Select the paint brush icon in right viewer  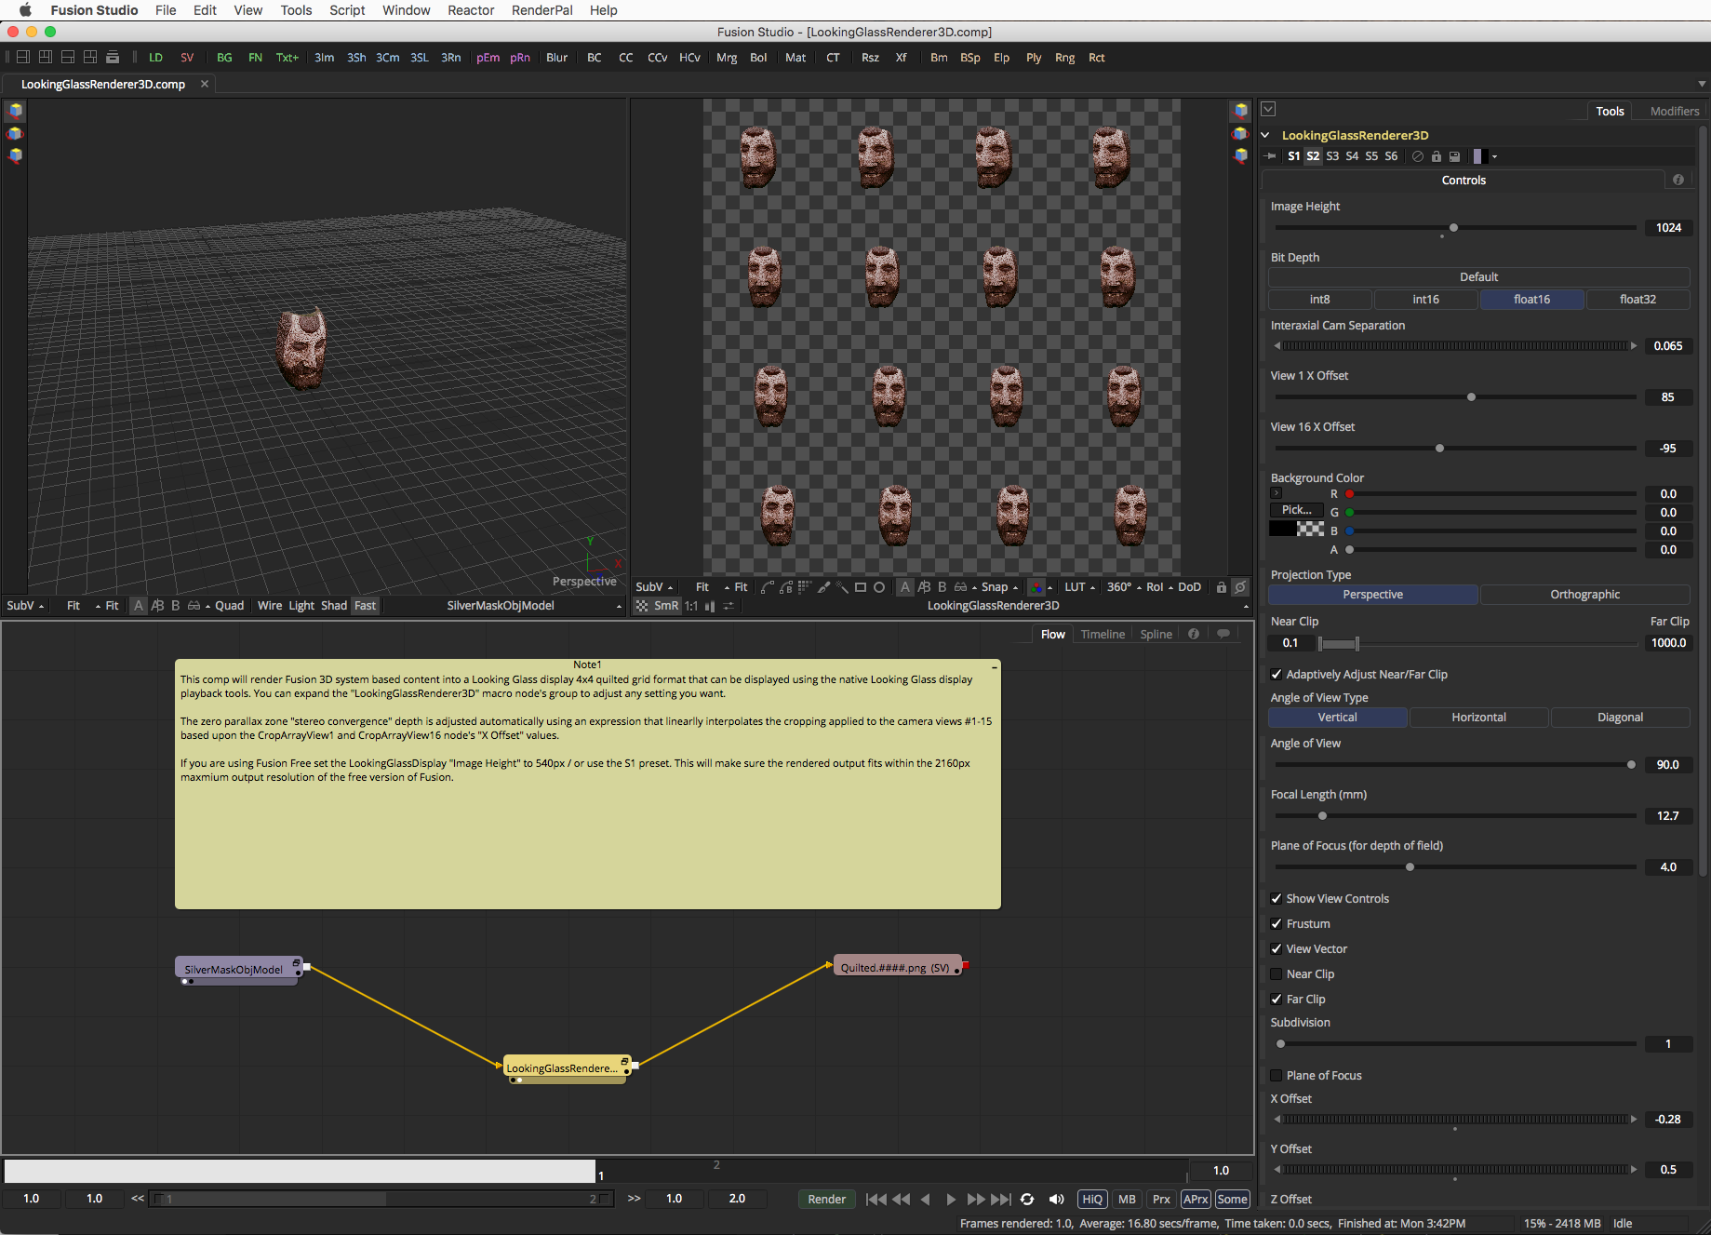click(823, 587)
